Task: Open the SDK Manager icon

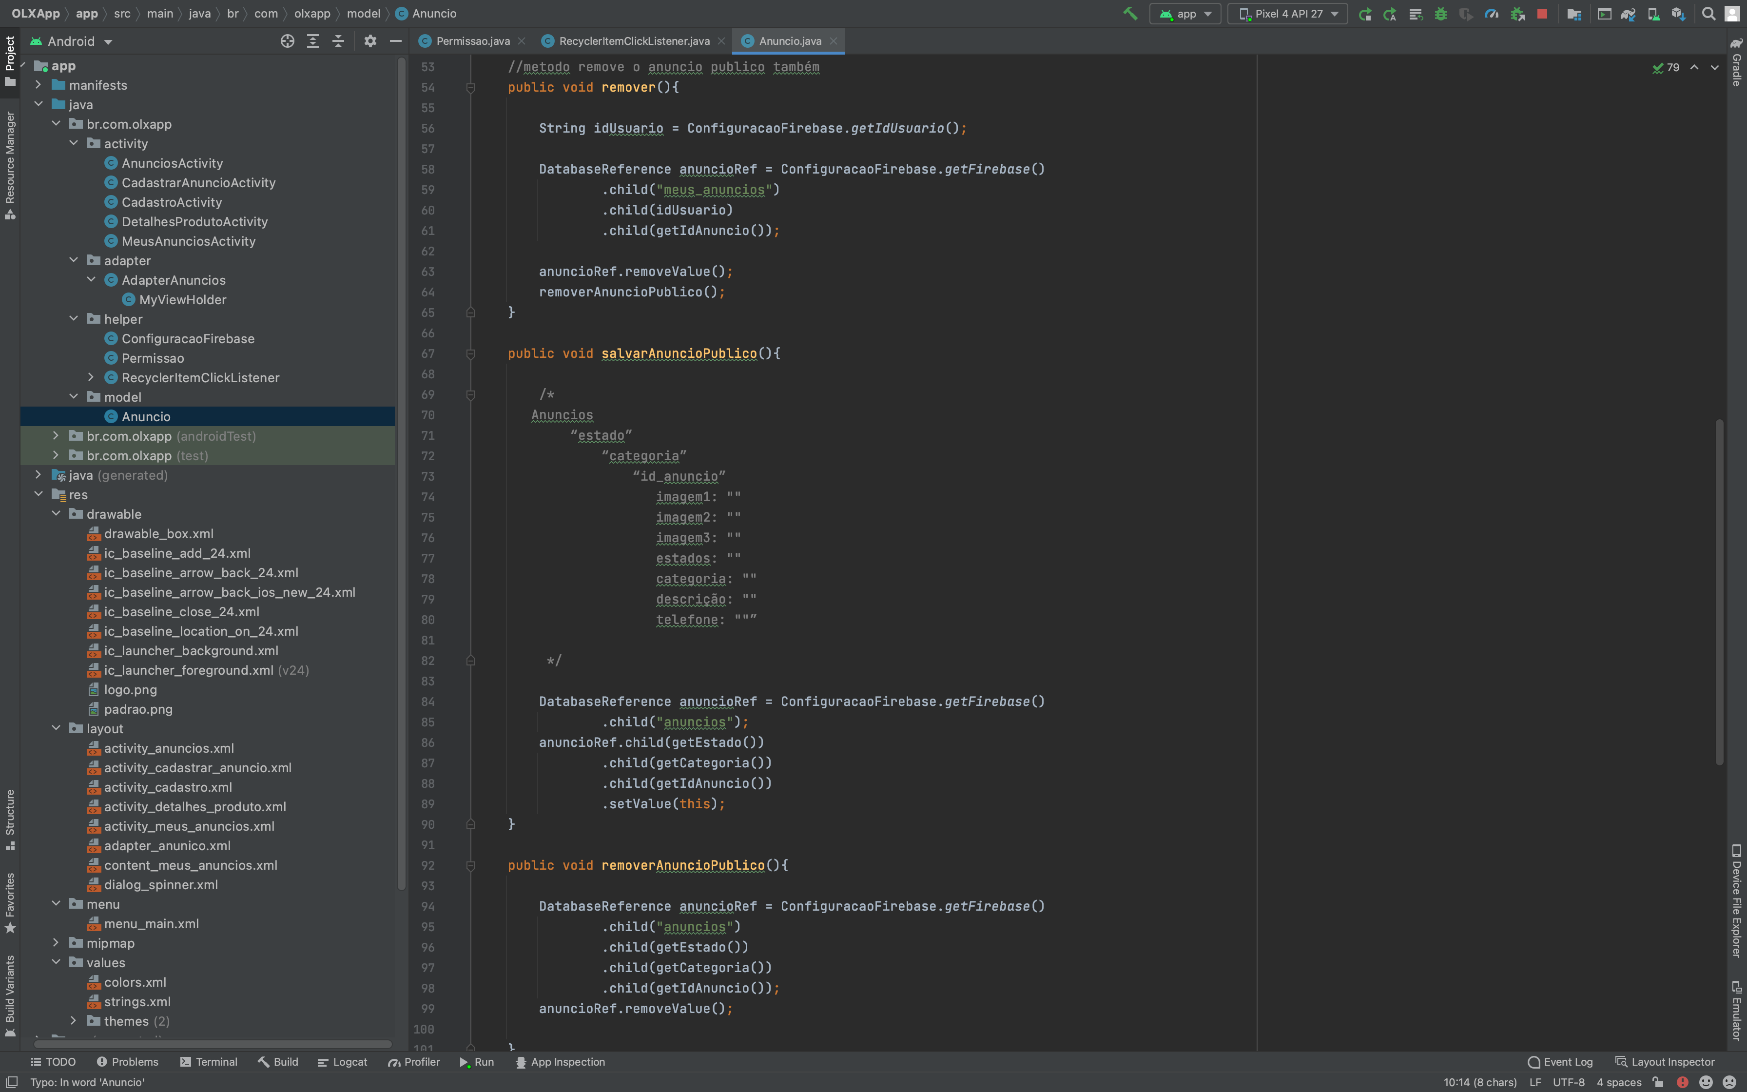Action: point(1678,14)
